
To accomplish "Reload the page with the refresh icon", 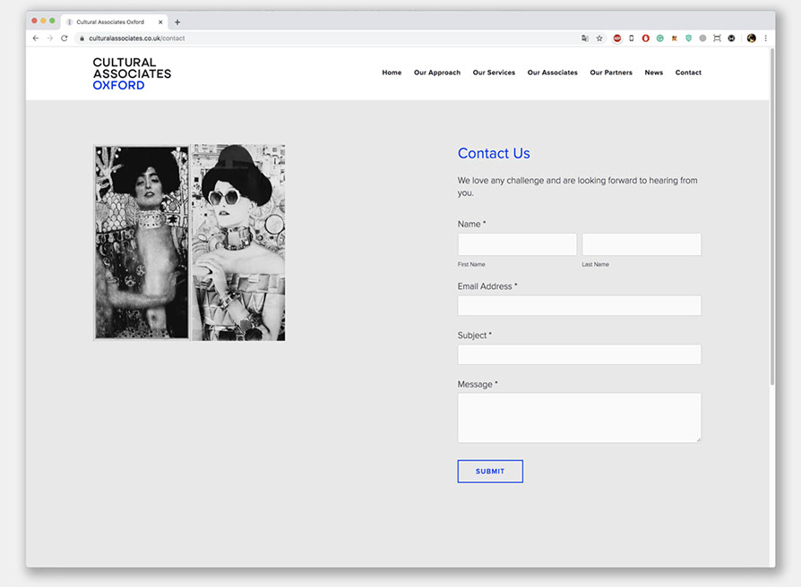I will pos(64,38).
